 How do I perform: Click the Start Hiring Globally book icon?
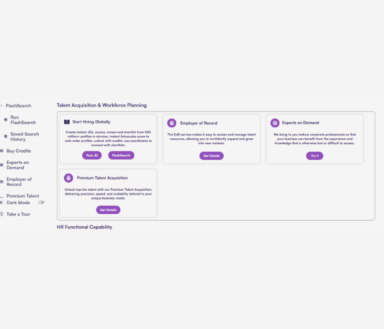[67, 122]
